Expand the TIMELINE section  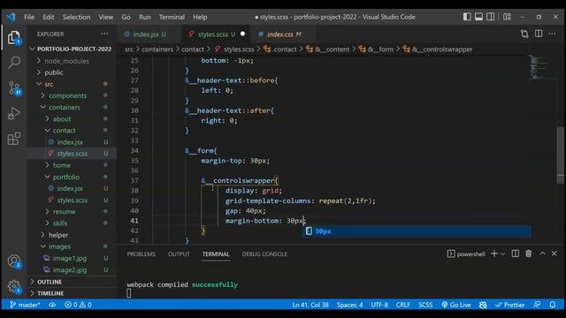pos(73,293)
